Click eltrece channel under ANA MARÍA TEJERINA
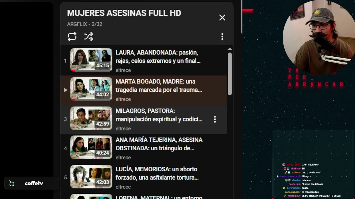 point(123,158)
